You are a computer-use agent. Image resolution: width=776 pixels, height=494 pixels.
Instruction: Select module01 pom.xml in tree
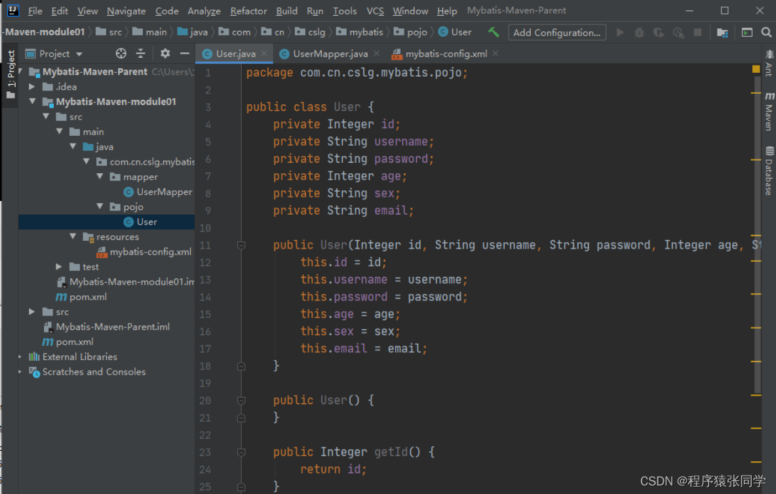point(88,297)
